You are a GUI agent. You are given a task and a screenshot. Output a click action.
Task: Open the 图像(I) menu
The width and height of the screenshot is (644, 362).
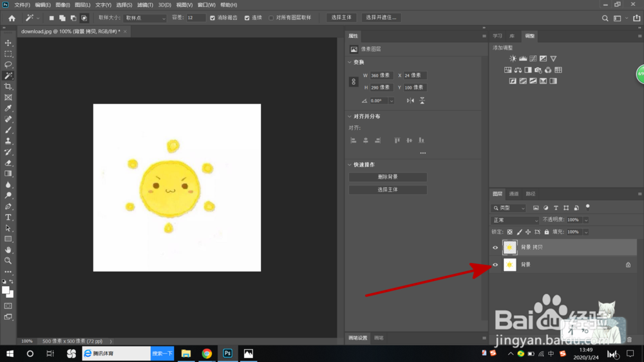[x=62, y=5]
